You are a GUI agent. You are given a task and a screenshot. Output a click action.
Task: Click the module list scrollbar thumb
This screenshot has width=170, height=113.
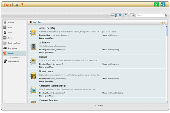tap(167, 32)
